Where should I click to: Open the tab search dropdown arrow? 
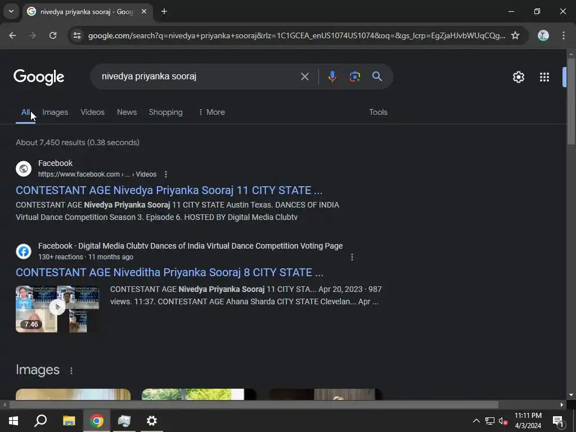tap(11, 11)
